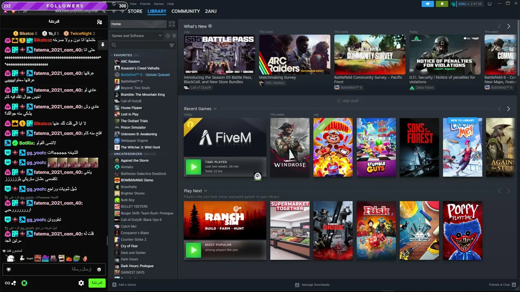520x292 pixels.
Task: Select ARC Raiders in favorites list
Action: pos(130,62)
